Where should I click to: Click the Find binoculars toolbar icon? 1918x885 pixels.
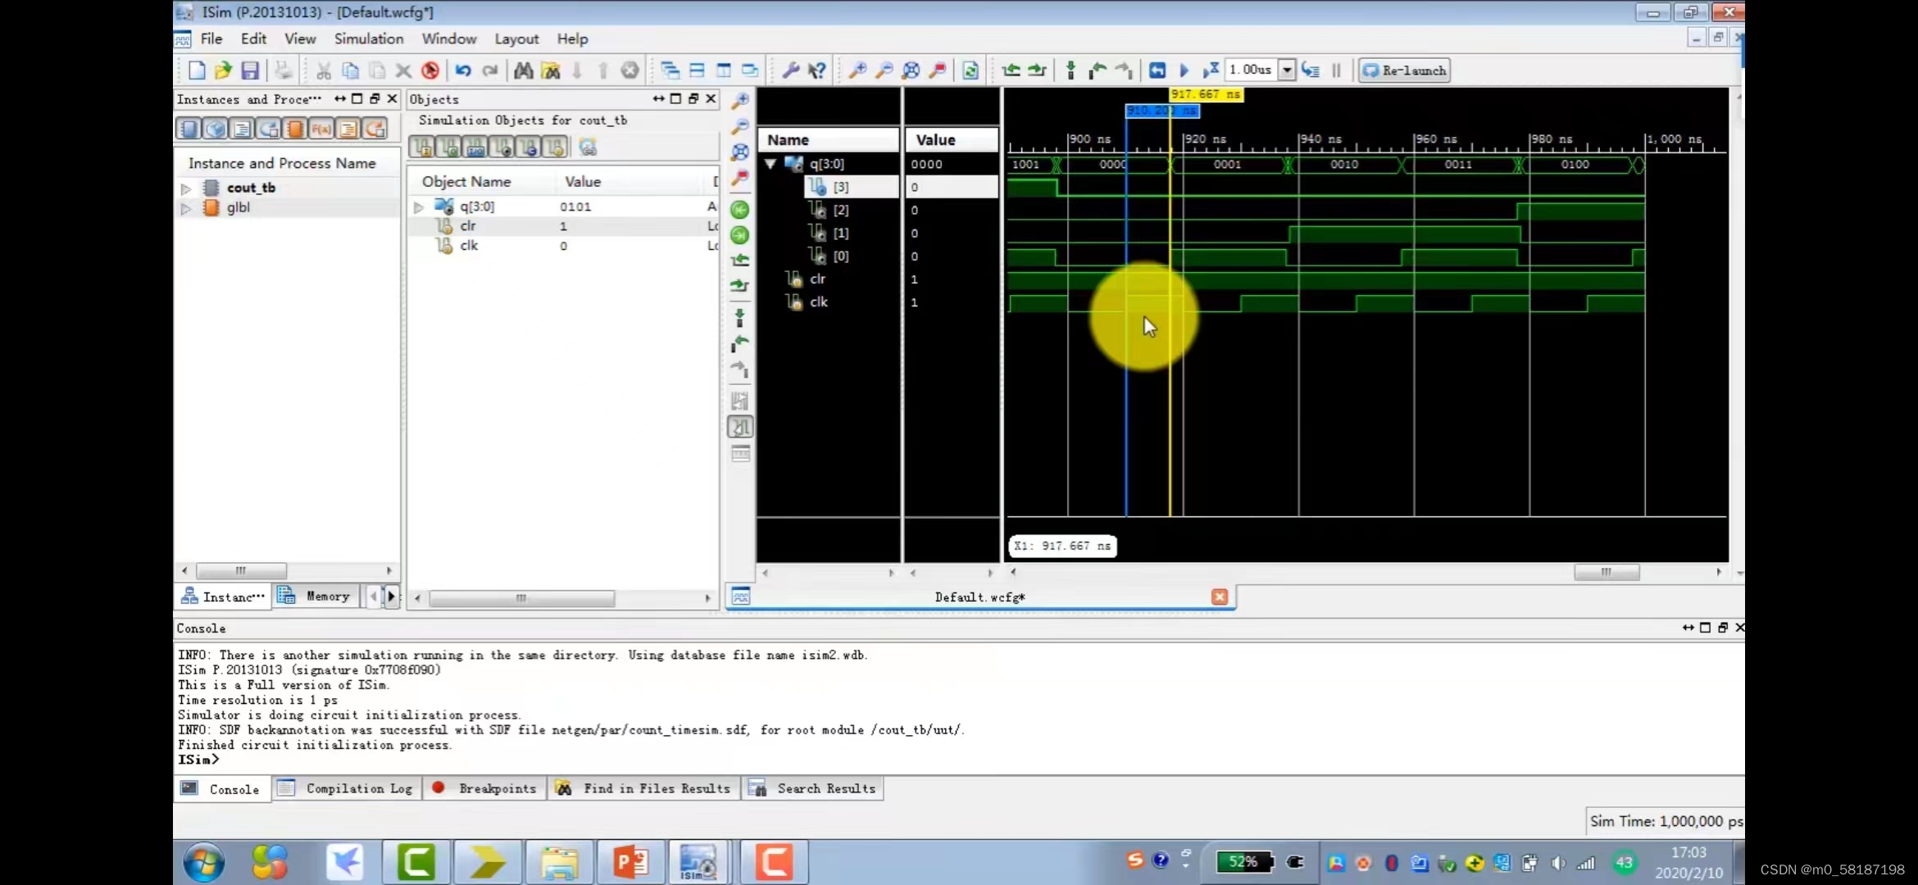[x=524, y=70]
